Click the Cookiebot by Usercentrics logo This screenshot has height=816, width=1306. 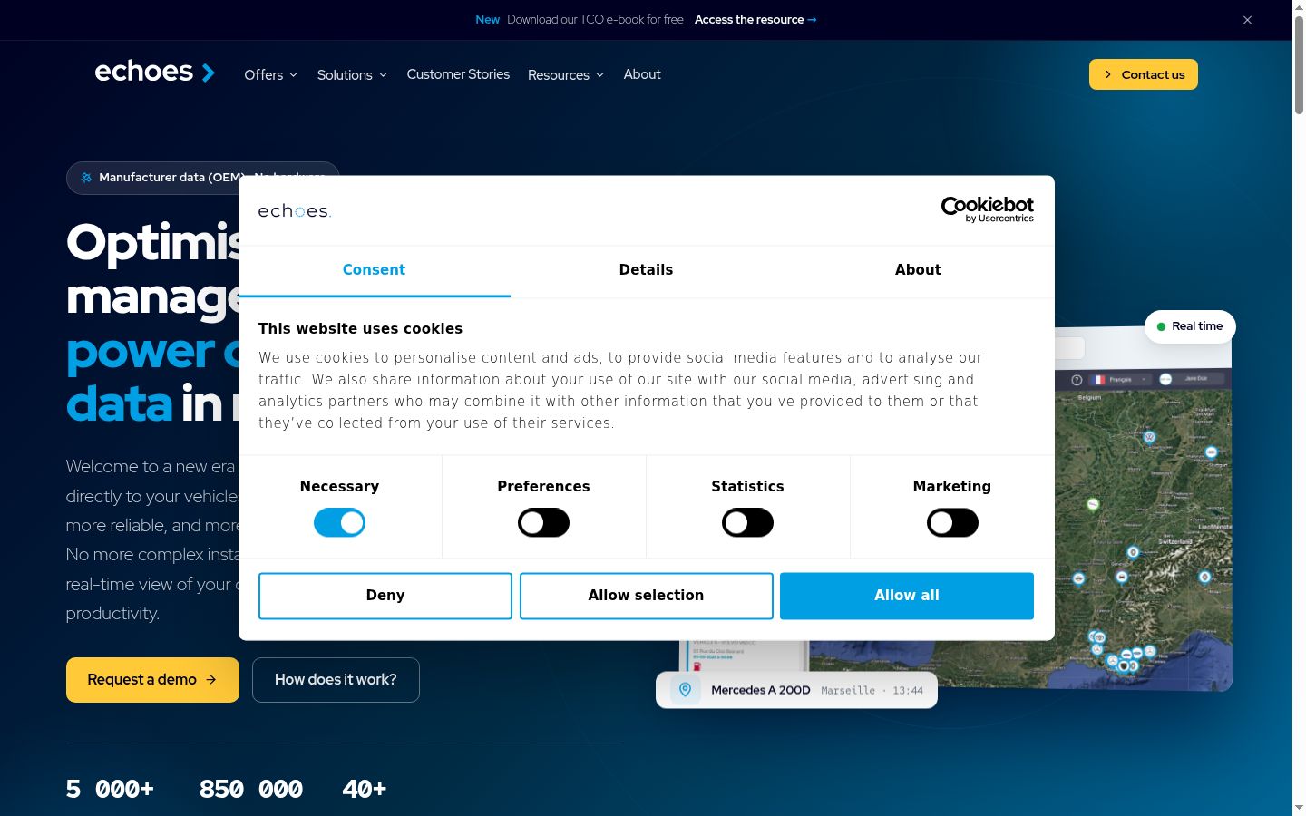[988, 209]
